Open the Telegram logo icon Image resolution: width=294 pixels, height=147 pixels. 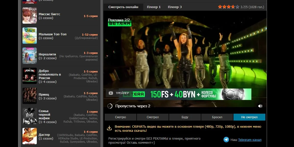click(226, 140)
